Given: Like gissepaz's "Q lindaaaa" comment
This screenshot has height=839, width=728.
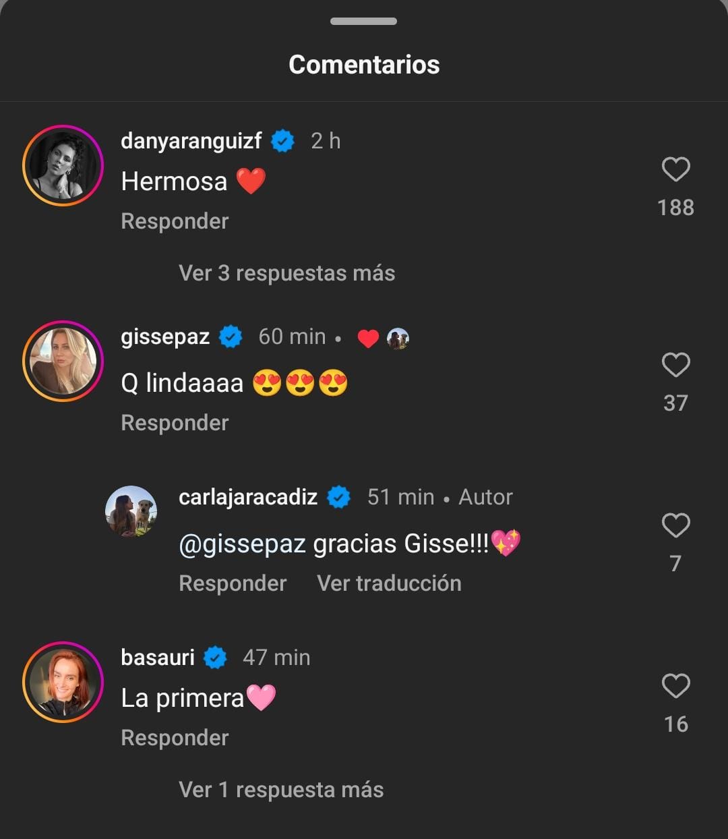Looking at the screenshot, I should 675,365.
